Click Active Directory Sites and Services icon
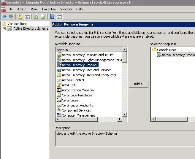 pyautogui.click(x=59, y=70)
